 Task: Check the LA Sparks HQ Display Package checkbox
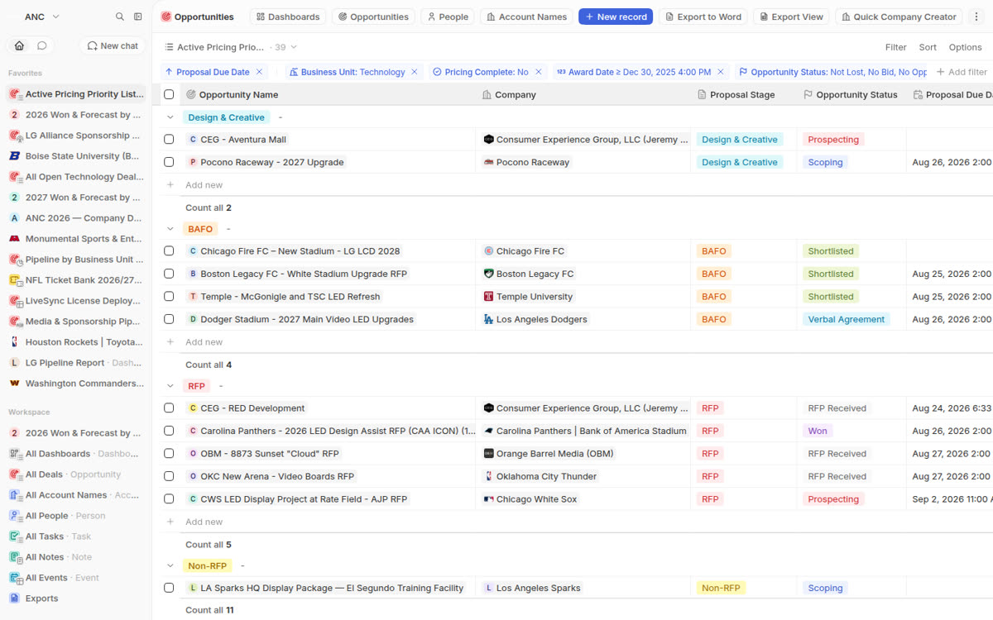(169, 588)
